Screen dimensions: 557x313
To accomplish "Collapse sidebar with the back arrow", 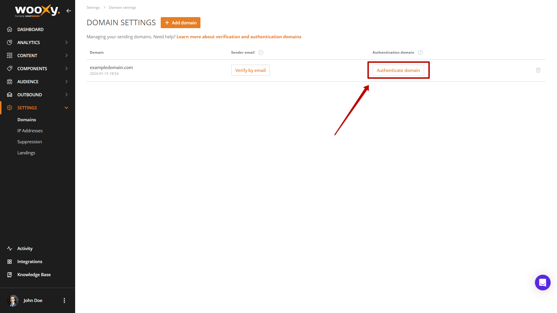I will [69, 11].
